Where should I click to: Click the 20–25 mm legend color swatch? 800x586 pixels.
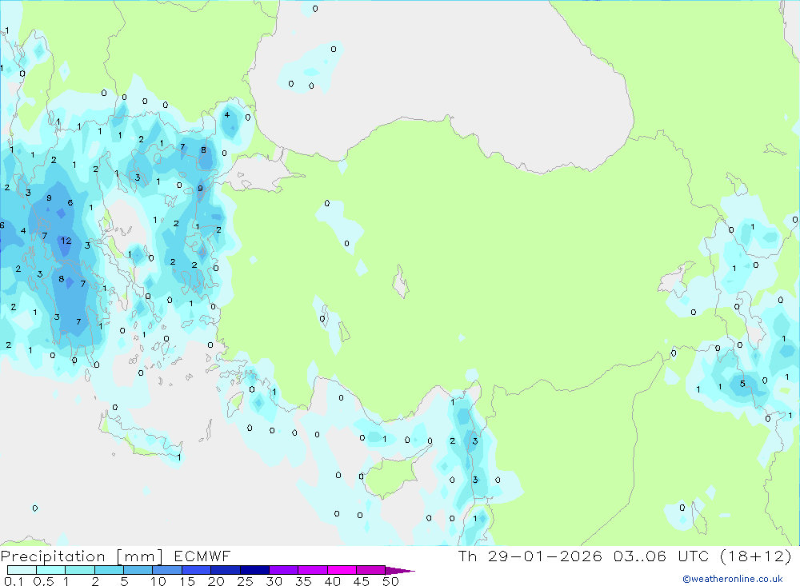[x=225, y=570]
